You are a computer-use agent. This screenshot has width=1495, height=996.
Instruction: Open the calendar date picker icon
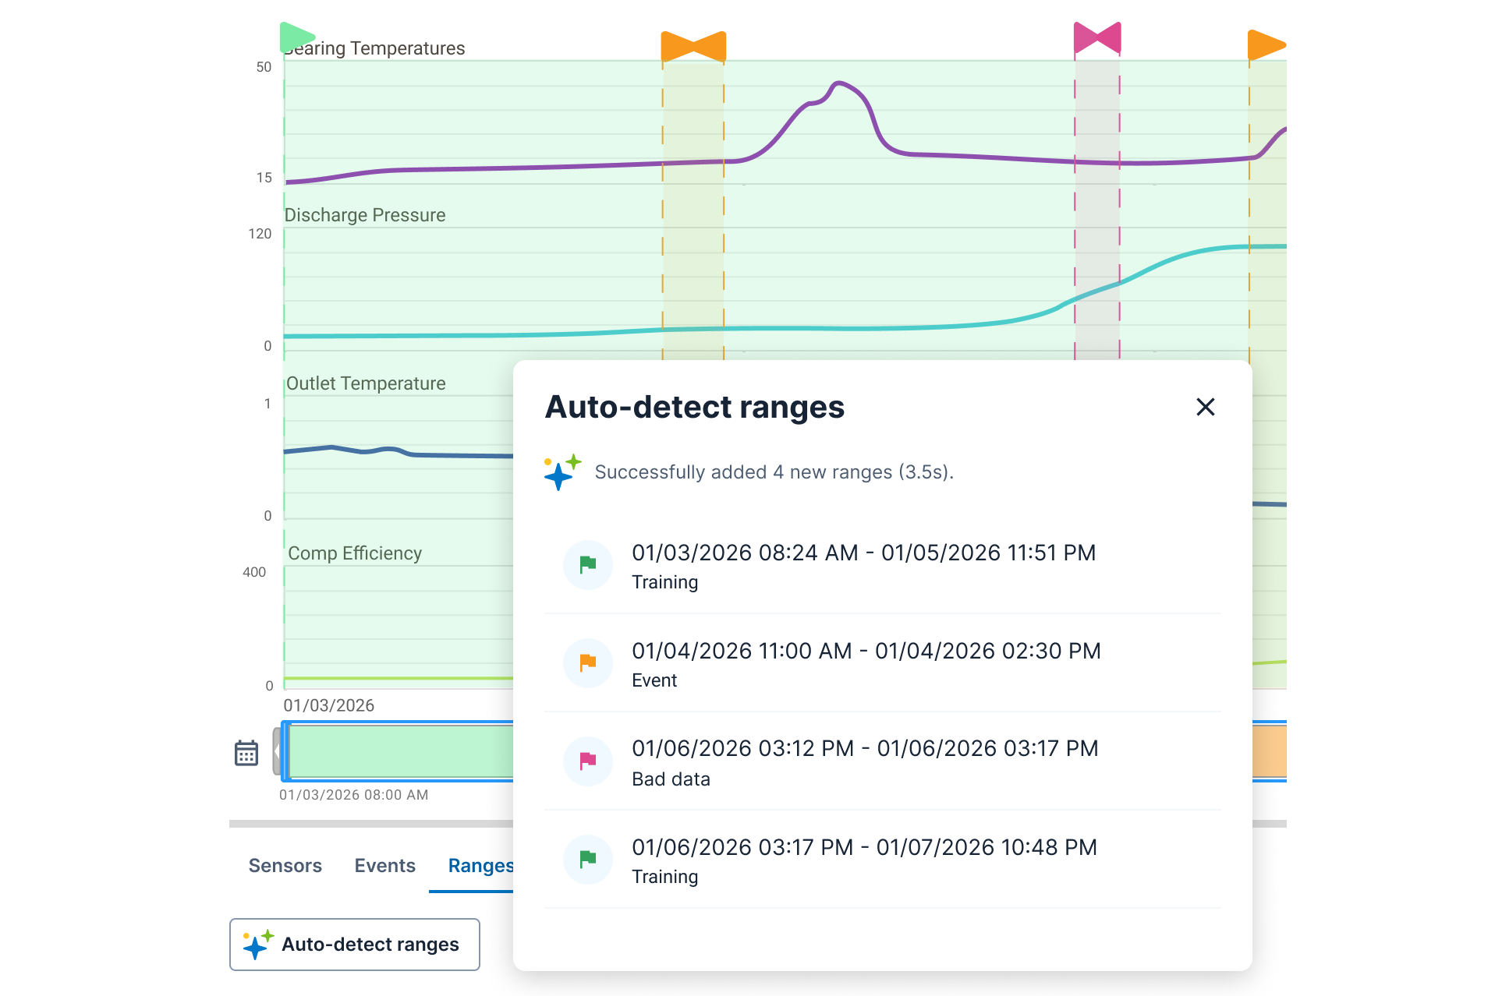(246, 753)
